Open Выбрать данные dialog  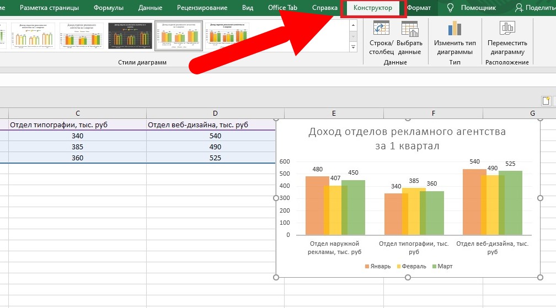click(x=409, y=29)
